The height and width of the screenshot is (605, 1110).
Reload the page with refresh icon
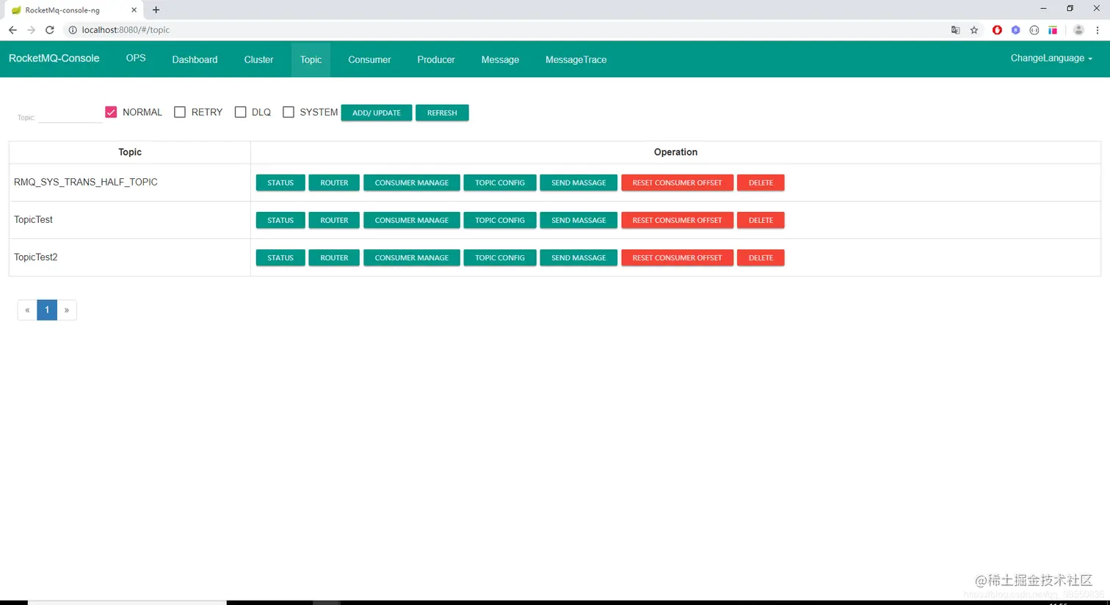point(50,30)
